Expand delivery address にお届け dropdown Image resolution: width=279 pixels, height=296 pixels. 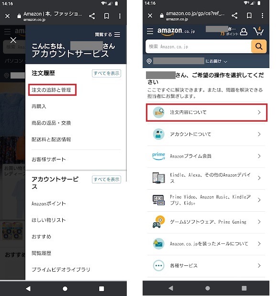point(216,61)
